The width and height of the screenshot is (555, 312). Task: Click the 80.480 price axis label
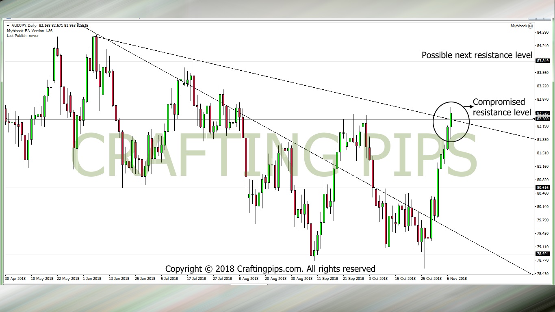[x=543, y=193]
